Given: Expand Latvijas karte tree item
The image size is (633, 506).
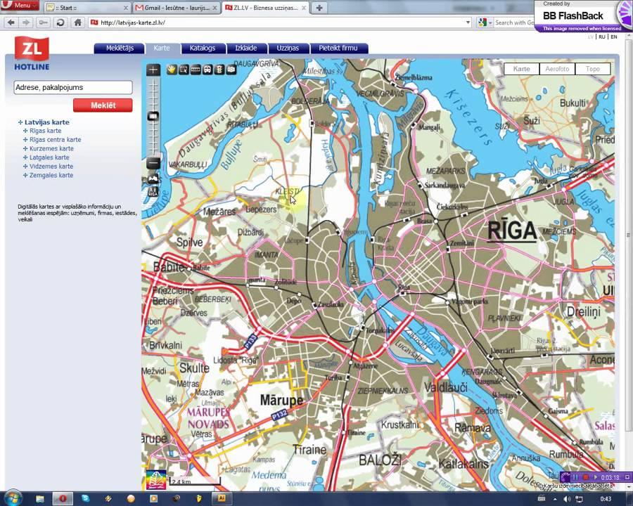Looking at the screenshot, I should pos(20,122).
